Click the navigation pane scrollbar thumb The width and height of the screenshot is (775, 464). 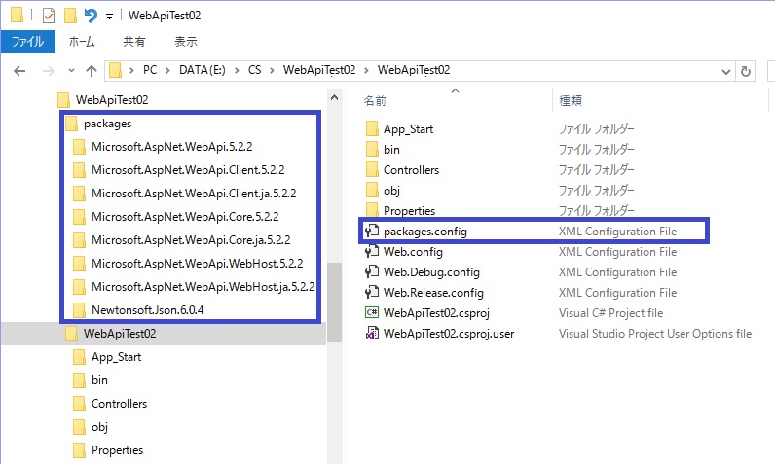335,303
